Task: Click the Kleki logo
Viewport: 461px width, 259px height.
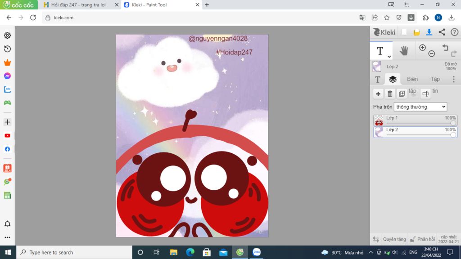Action: (384, 32)
